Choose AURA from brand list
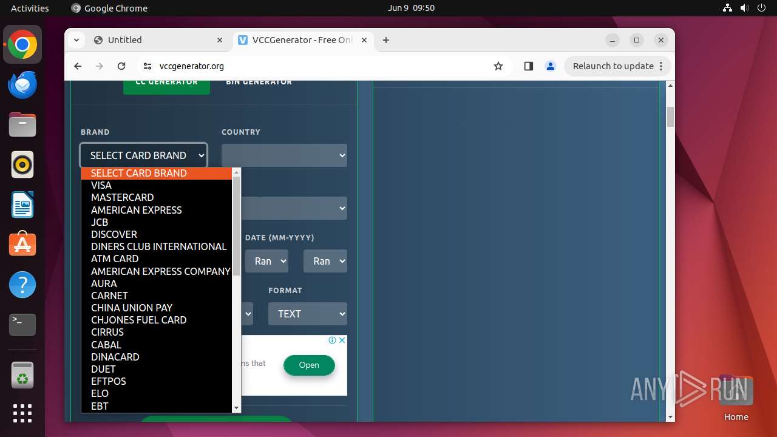 tap(157, 283)
